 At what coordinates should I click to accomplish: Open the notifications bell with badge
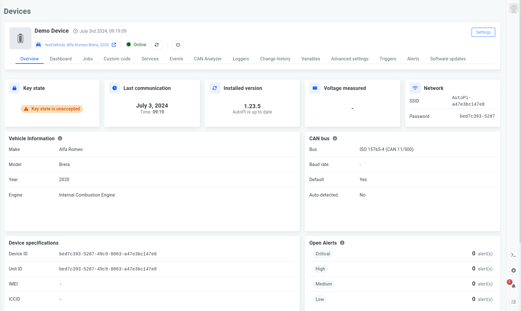coord(513,286)
